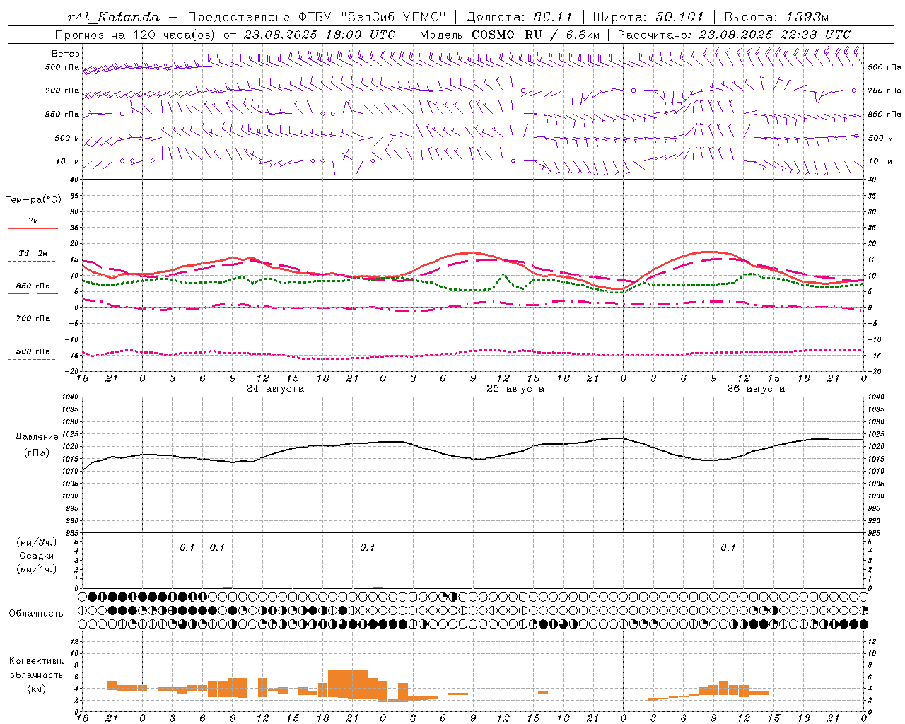
Task: Click the 0.1 precipitation value above 26 августа
Action: (728, 547)
